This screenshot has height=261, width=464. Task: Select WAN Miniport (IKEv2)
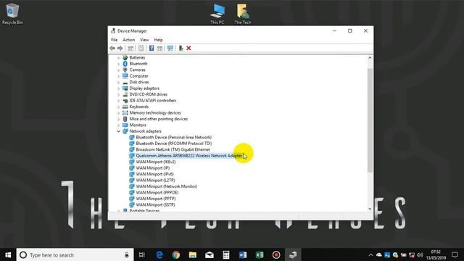(x=156, y=162)
